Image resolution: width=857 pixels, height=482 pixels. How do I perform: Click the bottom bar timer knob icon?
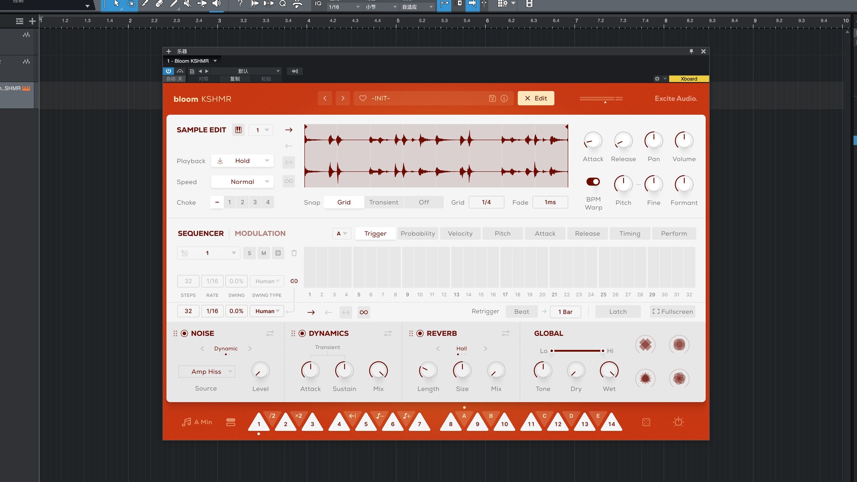coord(678,422)
